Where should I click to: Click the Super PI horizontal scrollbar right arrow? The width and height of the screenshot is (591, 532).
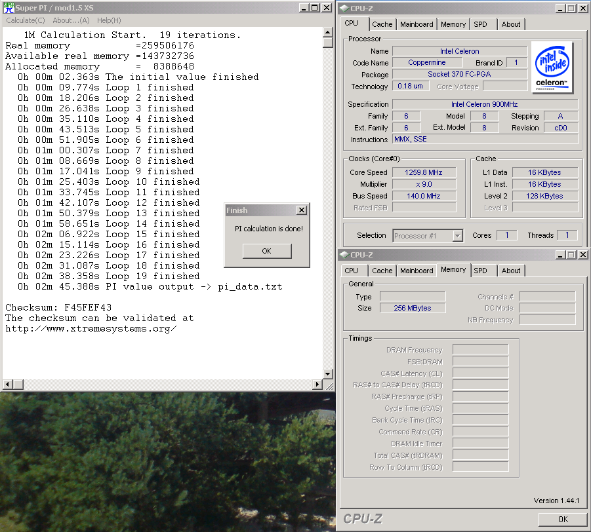(317, 385)
